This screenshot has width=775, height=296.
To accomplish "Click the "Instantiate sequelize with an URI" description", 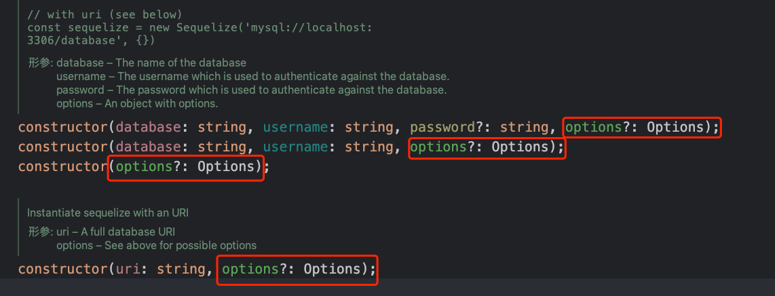I will tap(108, 213).
